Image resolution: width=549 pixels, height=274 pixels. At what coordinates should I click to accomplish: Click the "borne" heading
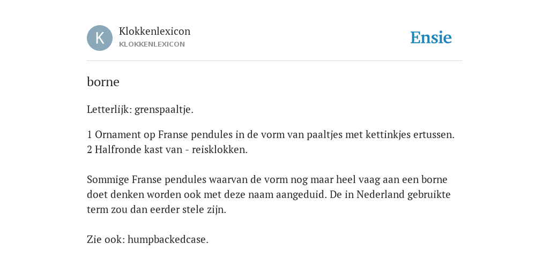[x=103, y=82]
